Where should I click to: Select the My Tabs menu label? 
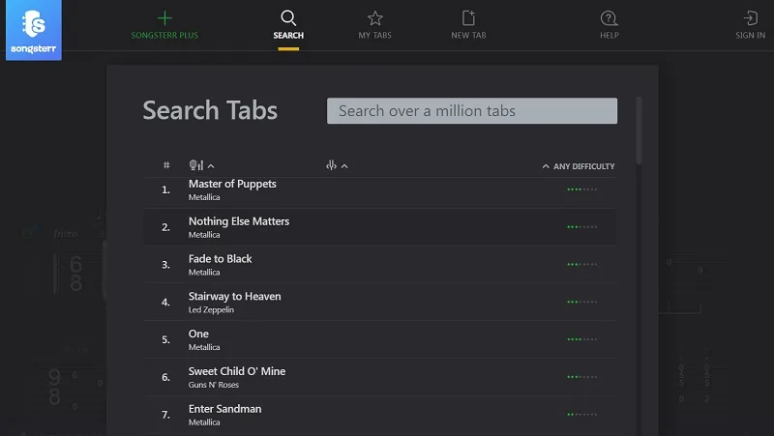coord(375,36)
